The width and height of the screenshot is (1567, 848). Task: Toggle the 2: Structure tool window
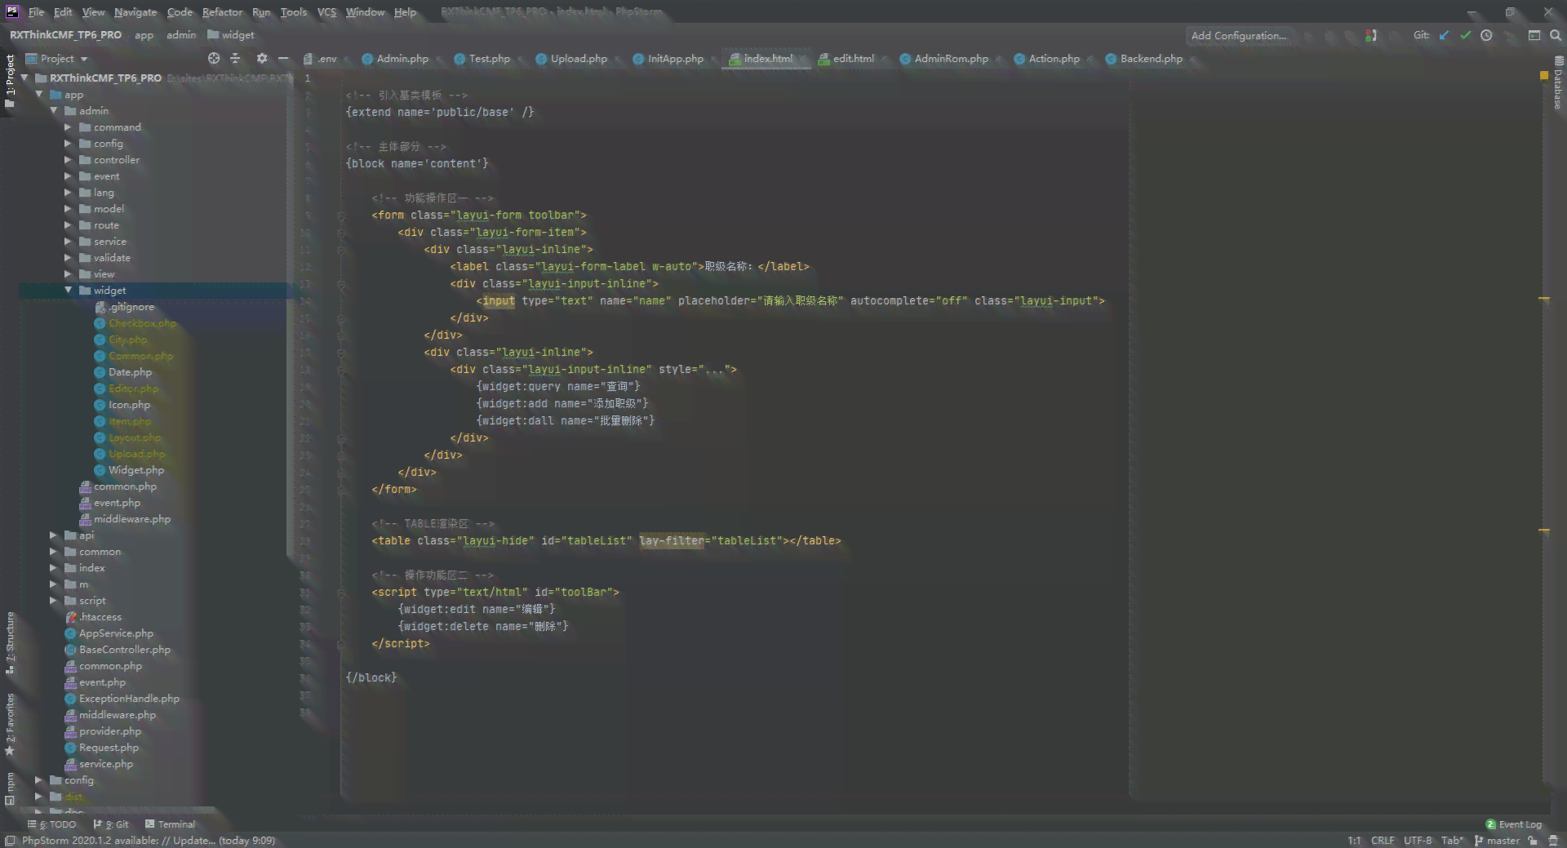coord(10,642)
